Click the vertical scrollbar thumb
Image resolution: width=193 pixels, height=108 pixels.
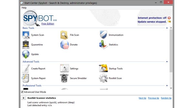coord(171,51)
